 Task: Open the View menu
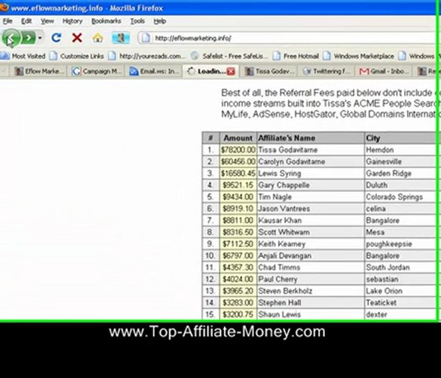point(47,21)
